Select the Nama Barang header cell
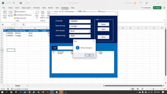The width and height of the screenshot is (167, 94). coord(21,31)
